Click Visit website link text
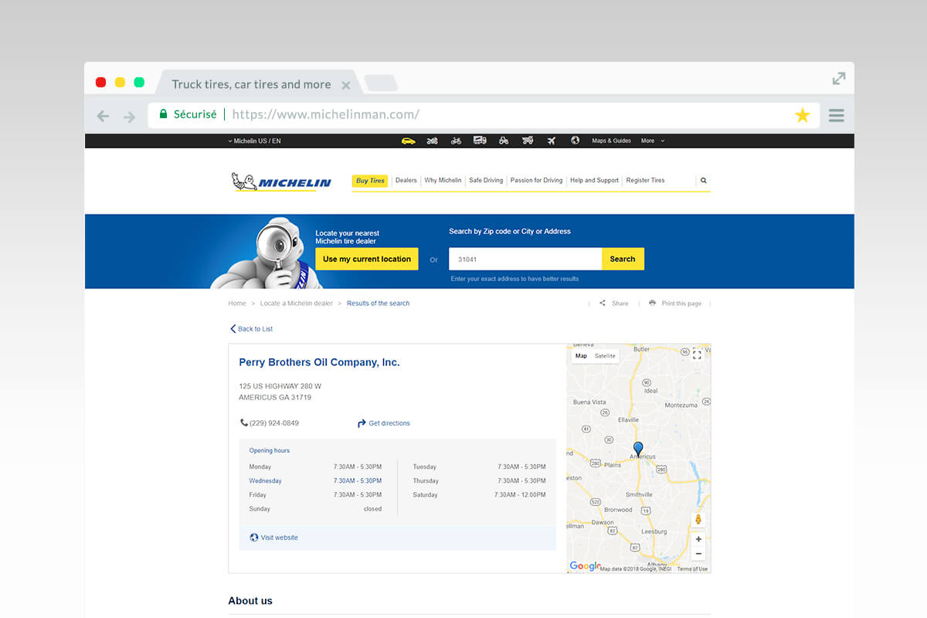 pos(280,538)
